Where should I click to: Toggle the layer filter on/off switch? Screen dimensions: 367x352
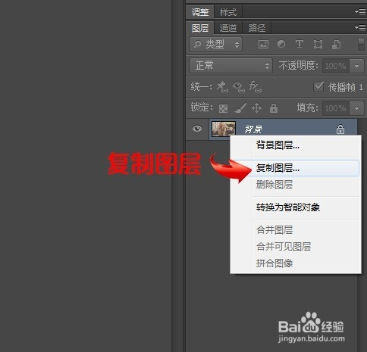pyautogui.click(x=361, y=45)
